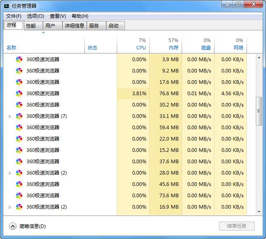Switch to the 用户 tab
Screen dimensions: 266x239
click(x=52, y=26)
